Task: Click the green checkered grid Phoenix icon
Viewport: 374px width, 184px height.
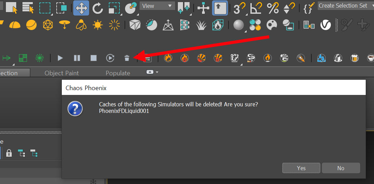Action: (x=23, y=58)
